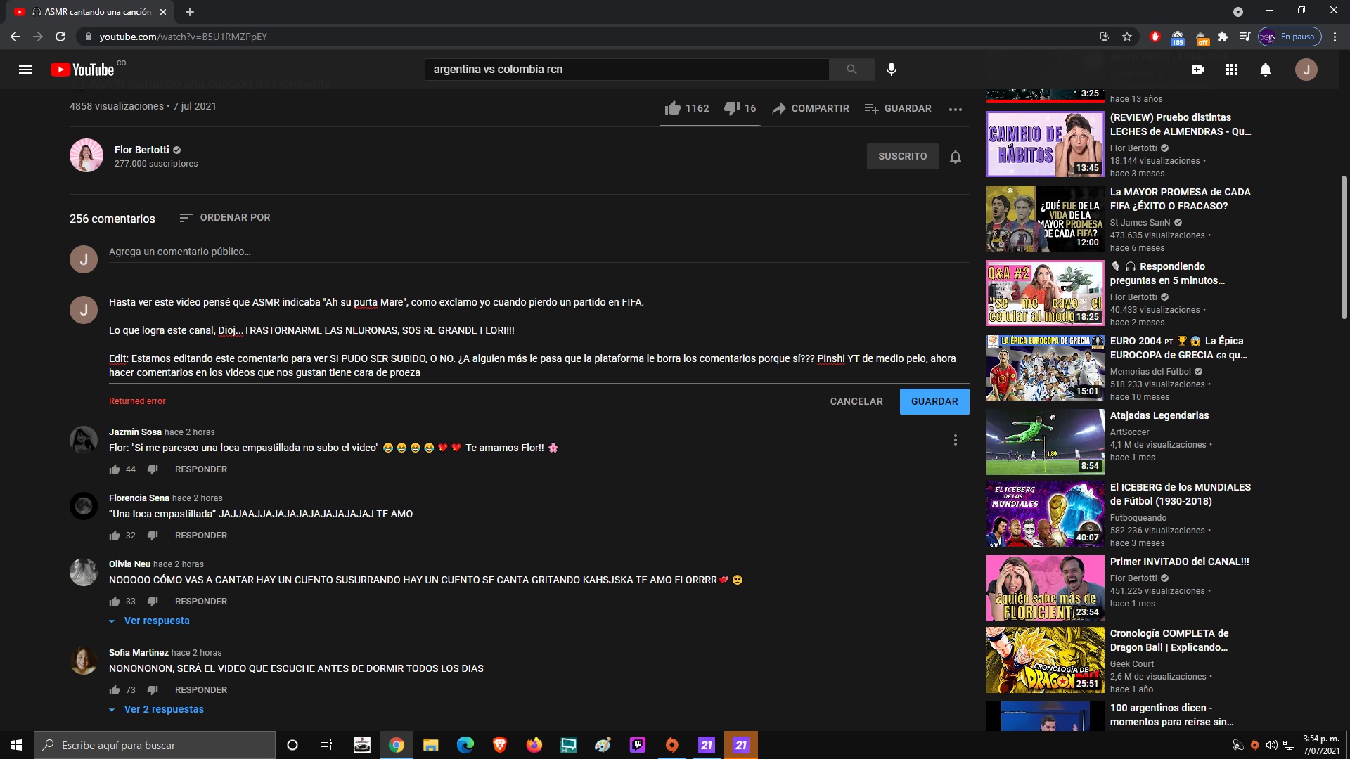Toggle channel notification bell for Flor Bertotti

pyautogui.click(x=956, y=157)
